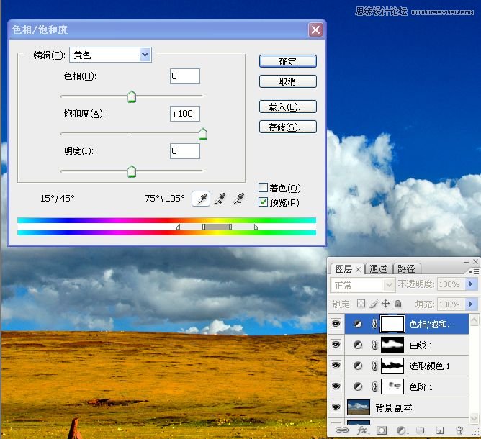Click the 填充 100% field
This screenshot has width=481, height=439.
click(451, 304)
